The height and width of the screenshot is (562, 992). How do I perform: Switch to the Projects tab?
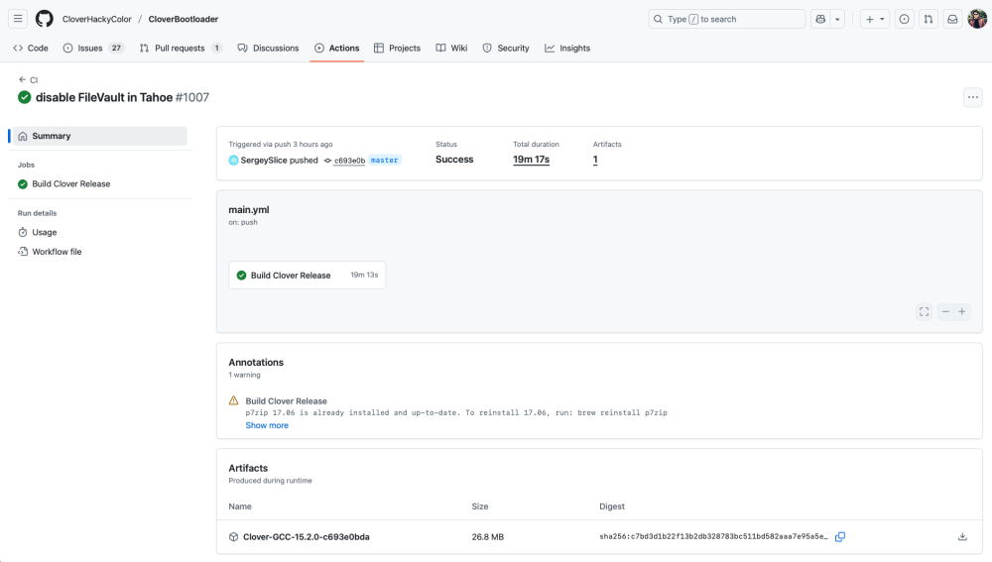(398, 48)
